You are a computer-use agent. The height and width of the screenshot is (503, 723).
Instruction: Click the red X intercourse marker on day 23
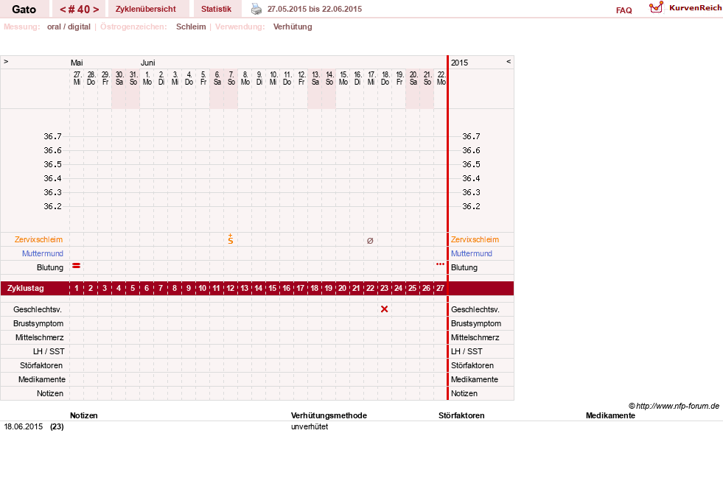tap(384, 309)
